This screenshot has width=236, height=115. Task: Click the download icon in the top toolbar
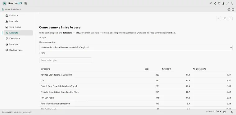[223, 3]
